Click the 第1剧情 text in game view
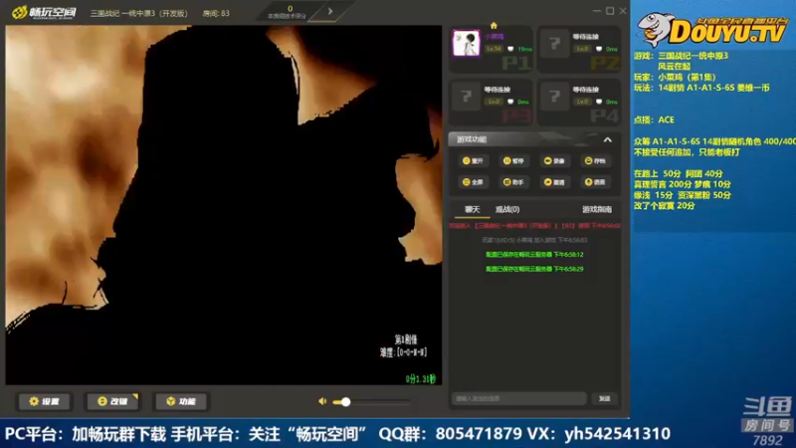Screen dimensions: 796x448 (405, 339)
